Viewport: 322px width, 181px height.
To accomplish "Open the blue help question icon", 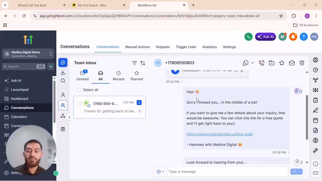I will [x=303, y=37].
